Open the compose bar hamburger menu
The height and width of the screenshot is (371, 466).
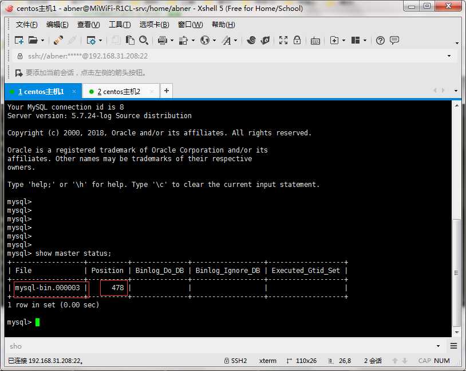coord(453,346)
